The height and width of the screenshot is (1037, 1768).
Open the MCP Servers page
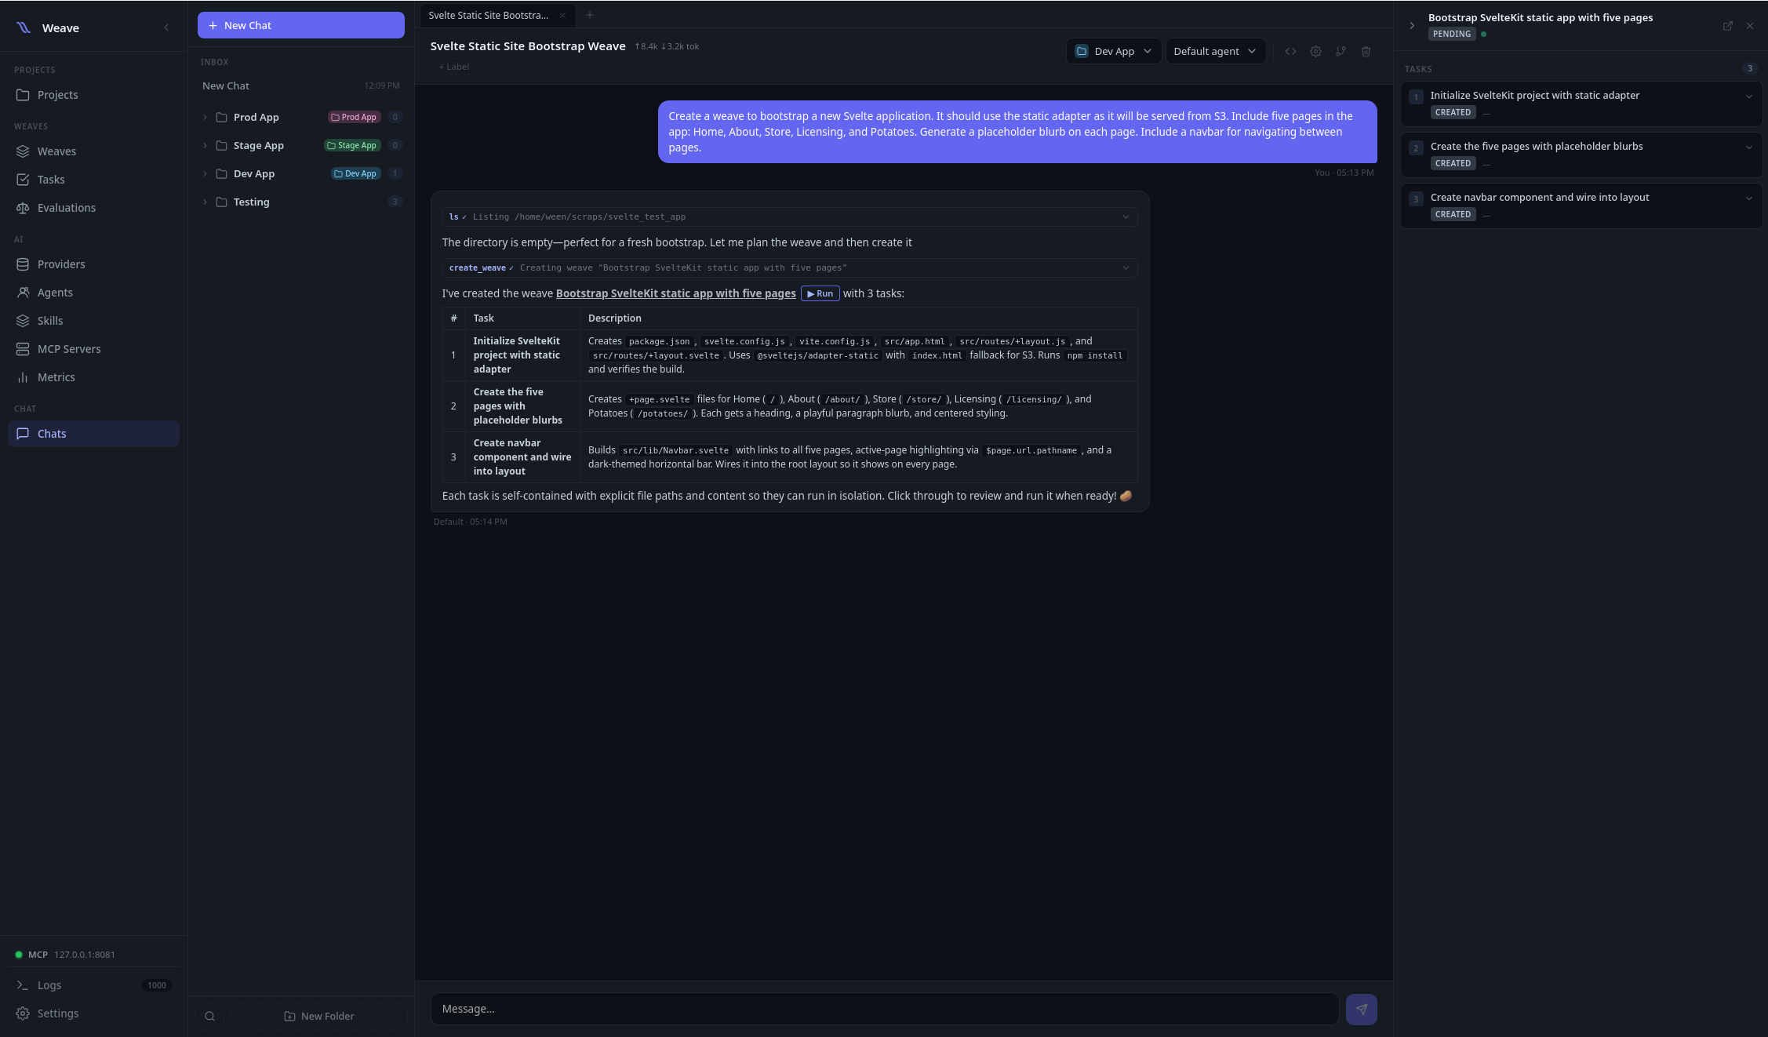pyautogui.click(x=93, y=349)
